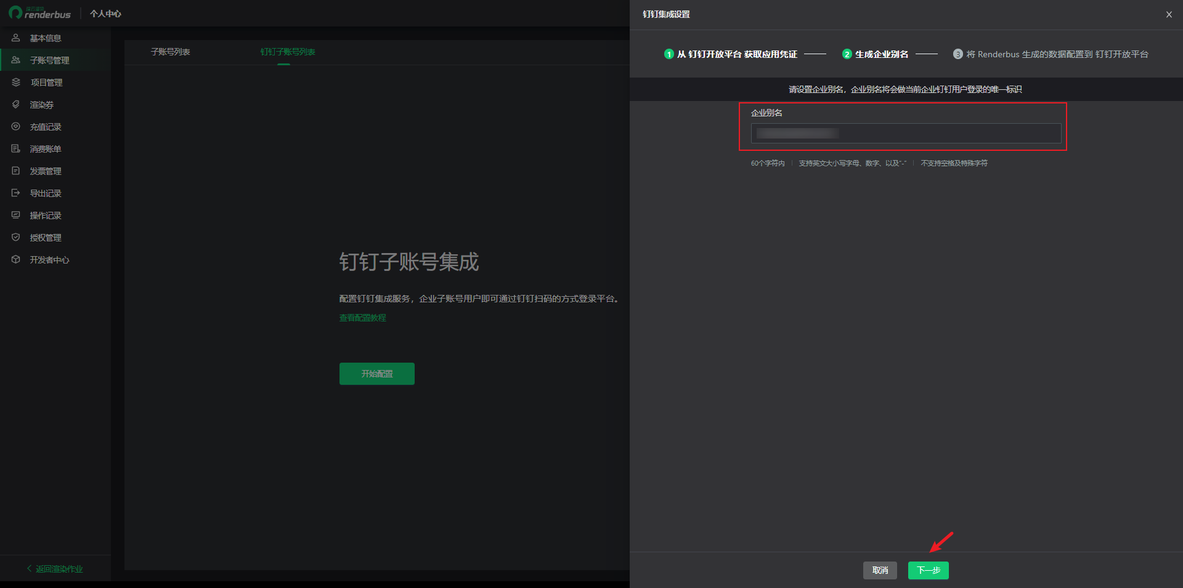Viewport: 1183px width, 588px height.
Task: Open 发票管理 in the sidebar
Action: pyautogui.click(x=55, y=171)
